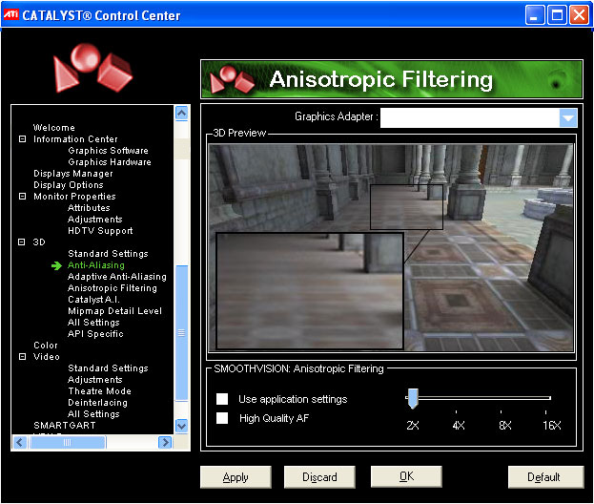Open the Graphics Adapter dropdown
The height and width of the screenshot is (504, 594).
568,118
